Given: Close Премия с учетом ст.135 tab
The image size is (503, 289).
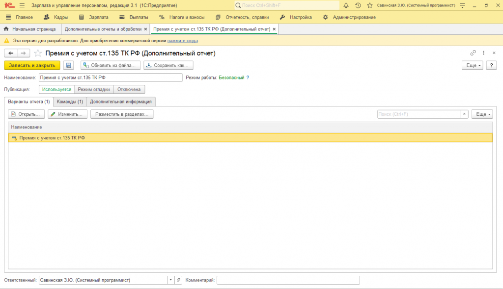Looking at the screenshot, I should (x=274, y=29).
